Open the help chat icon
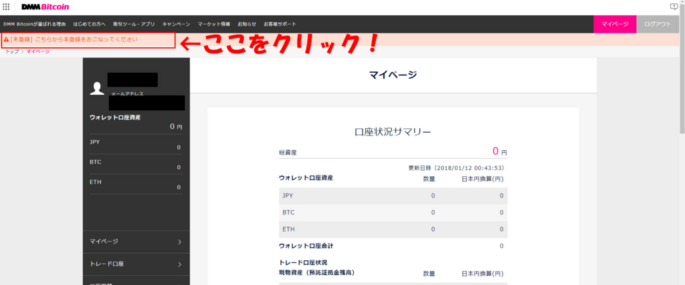The image size is (685, 285). tap(673, 7)
